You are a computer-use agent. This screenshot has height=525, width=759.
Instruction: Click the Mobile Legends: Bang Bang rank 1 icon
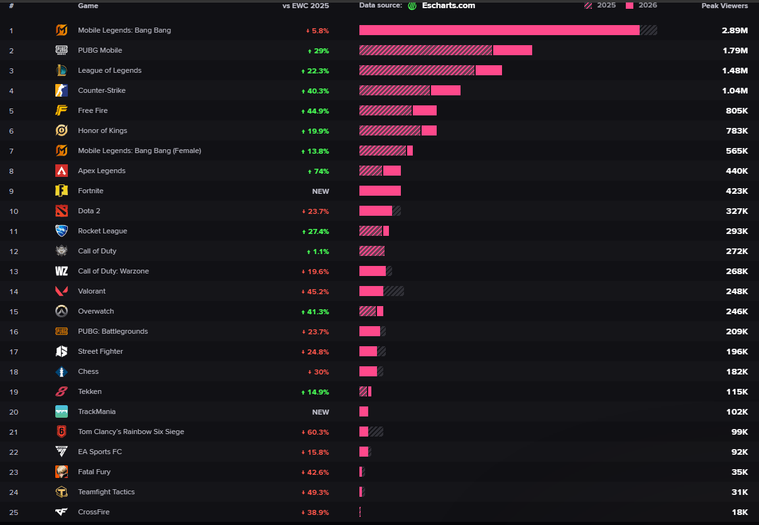pos(62,30)
